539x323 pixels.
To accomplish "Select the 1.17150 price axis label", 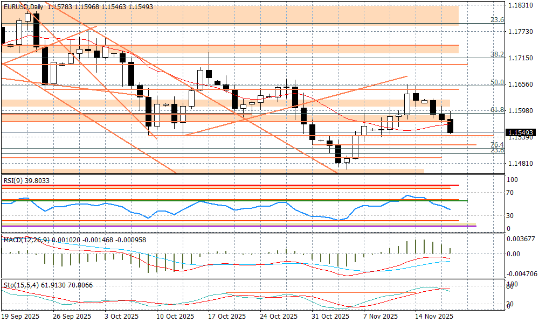I will [520, 58].
